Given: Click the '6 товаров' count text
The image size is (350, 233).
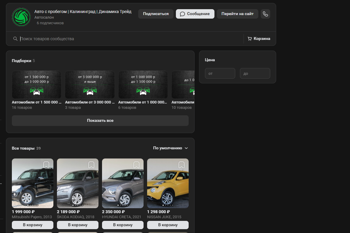Looking at the screenshot, I should coord(127,108).
